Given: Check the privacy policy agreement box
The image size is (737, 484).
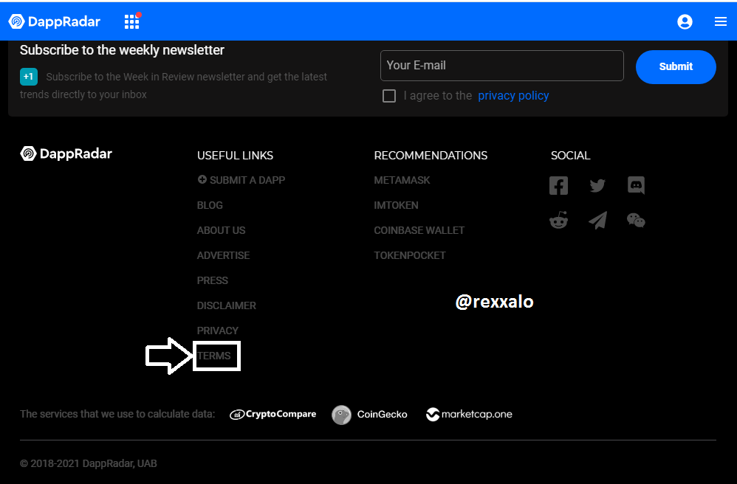Looking at the screenshot, I should click(389, 96).
